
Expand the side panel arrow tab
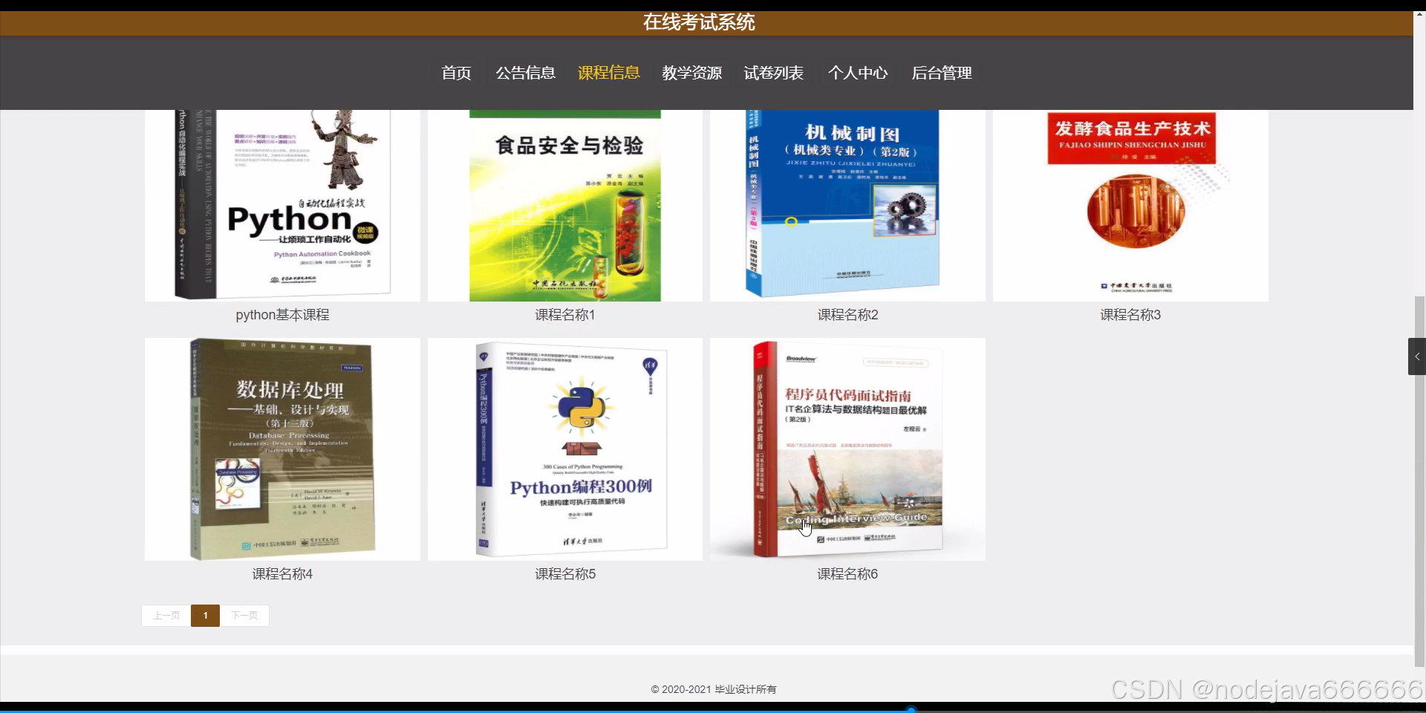pyautogui.click(x=1417, y=356)
